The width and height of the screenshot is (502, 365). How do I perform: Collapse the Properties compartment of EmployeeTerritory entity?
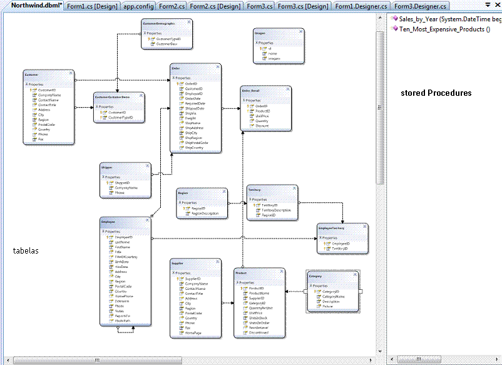pyautogui.click(x=320, y=237)
